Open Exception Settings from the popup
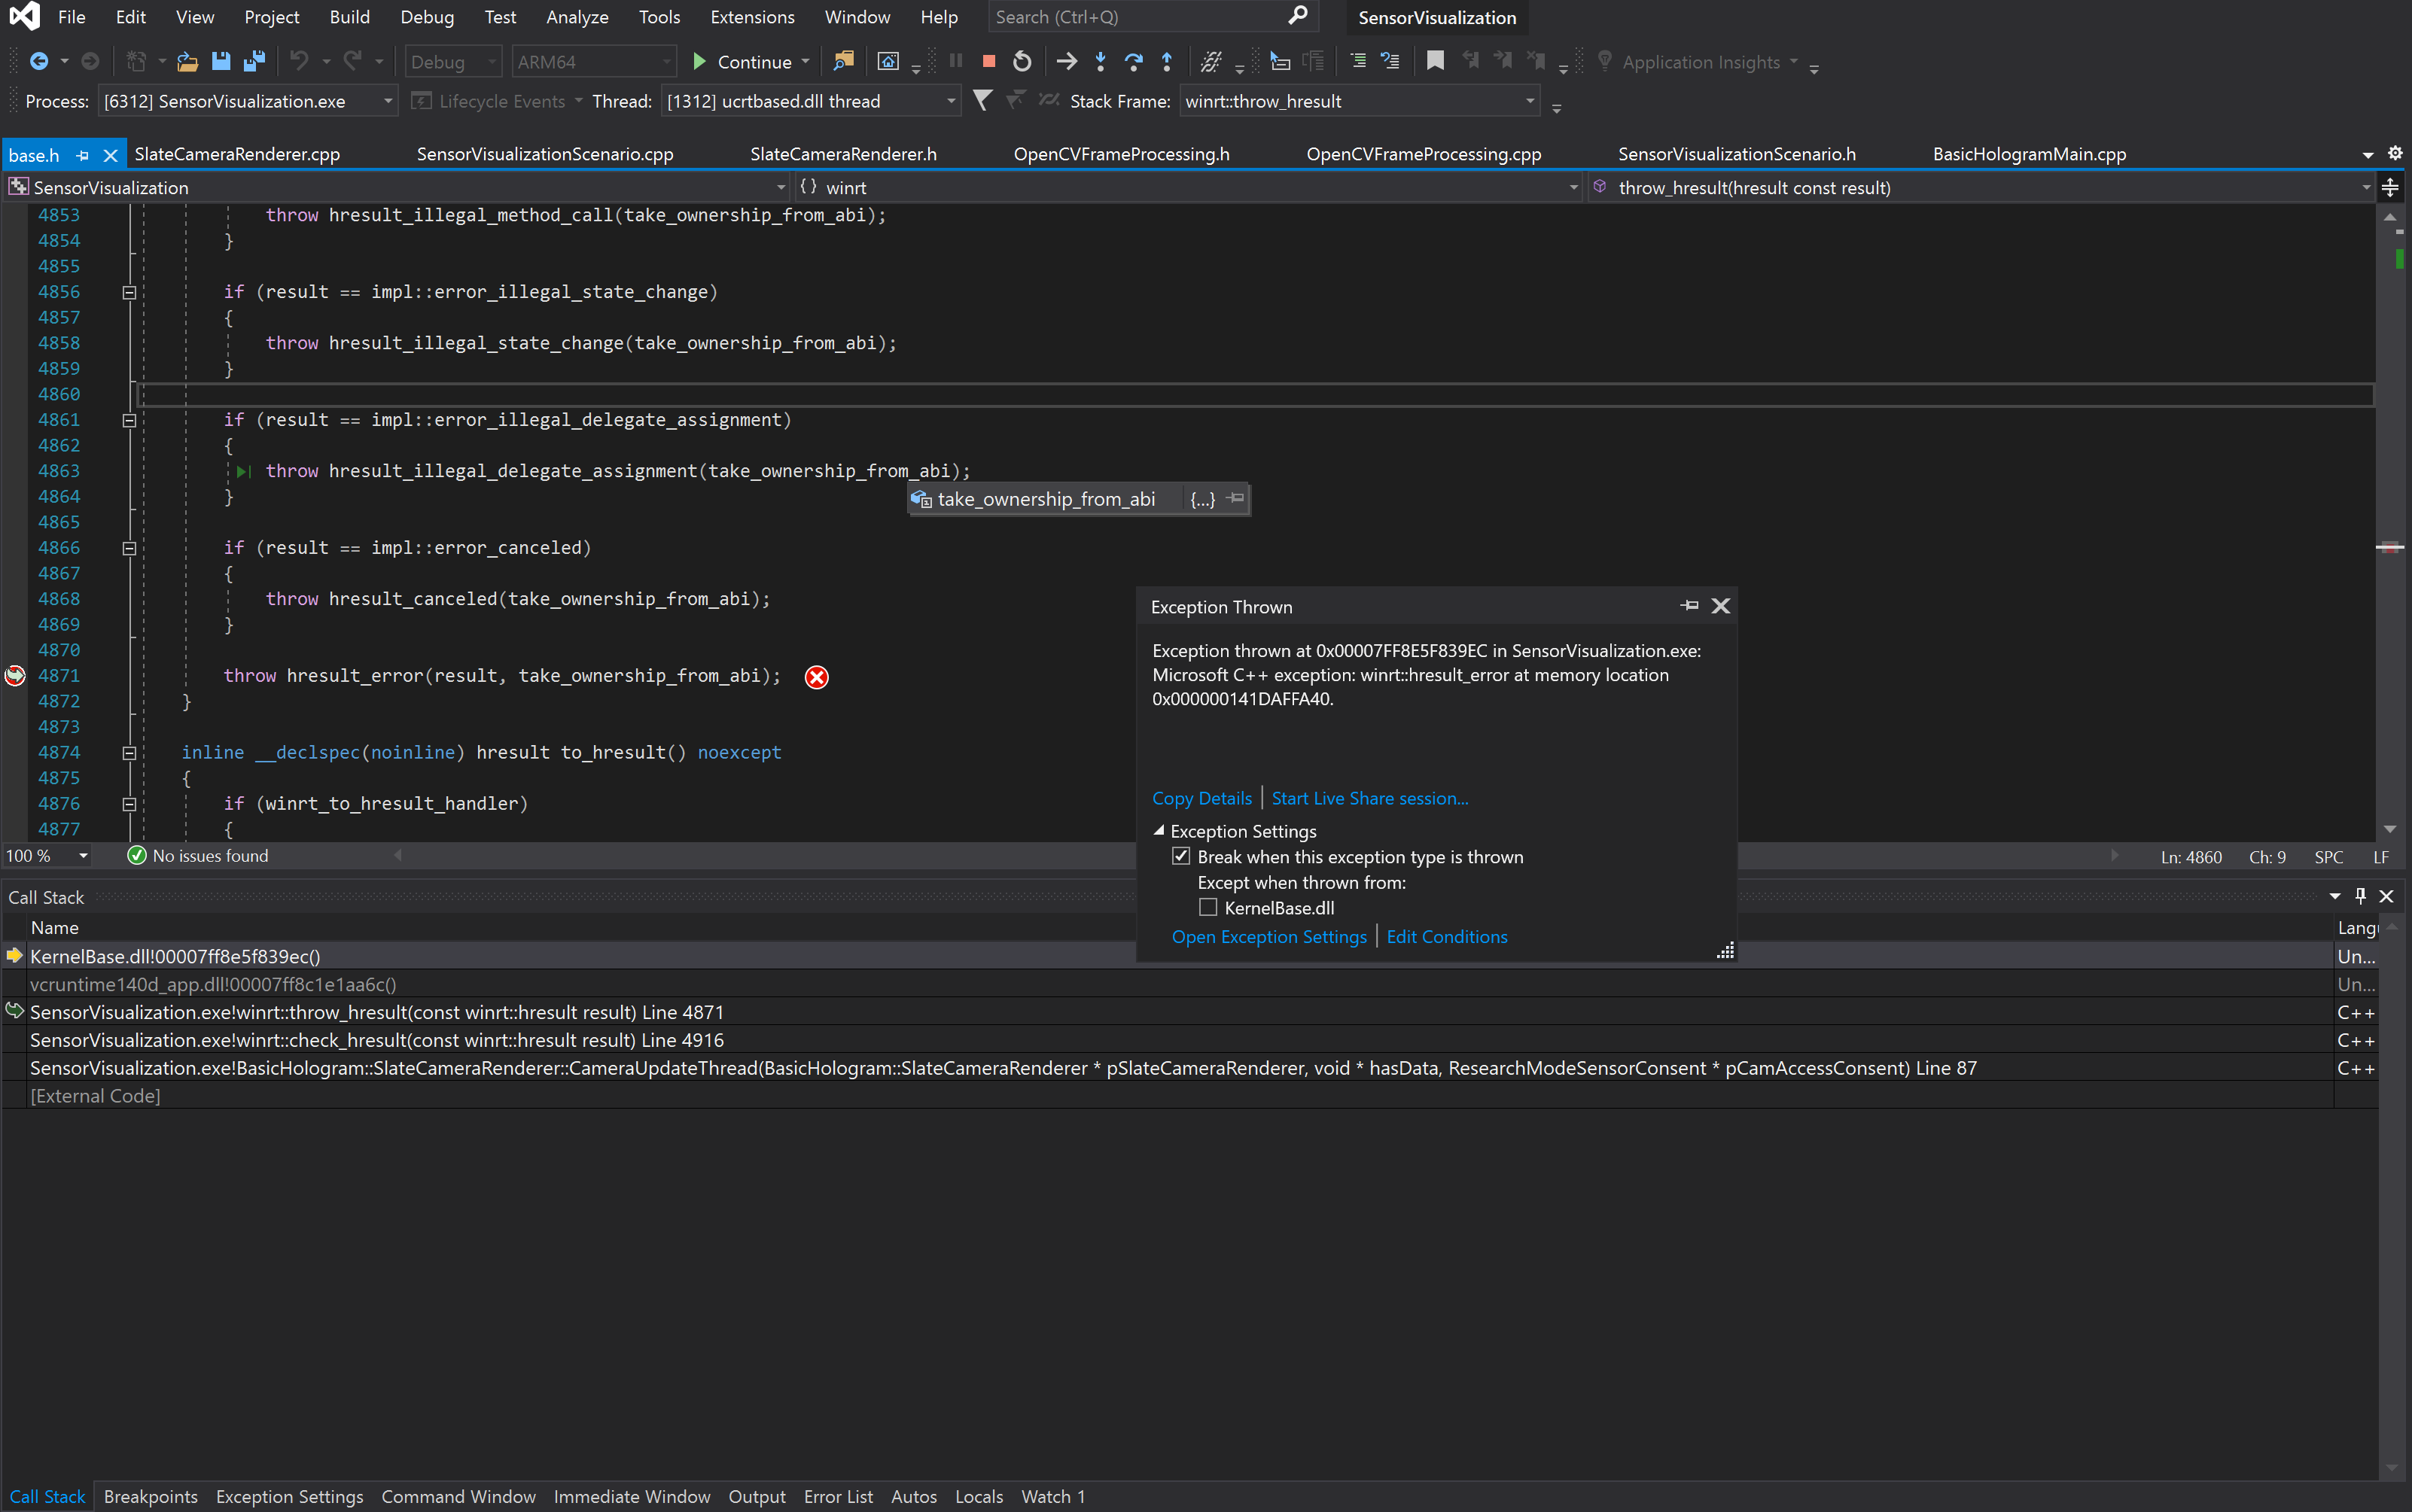 point(1268,937)
